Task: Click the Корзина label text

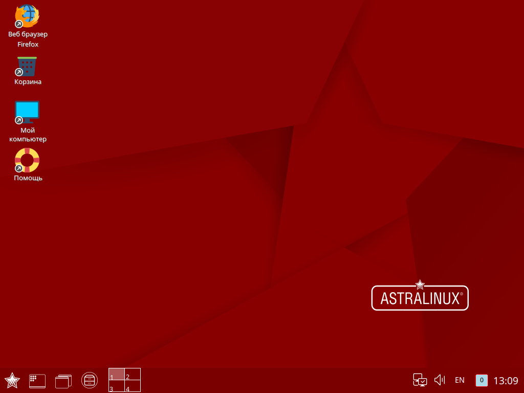Action: click(x=28, y=81)
